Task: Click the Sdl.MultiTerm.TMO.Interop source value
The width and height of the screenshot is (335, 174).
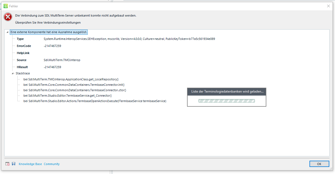Action: (x=62, y=60)
